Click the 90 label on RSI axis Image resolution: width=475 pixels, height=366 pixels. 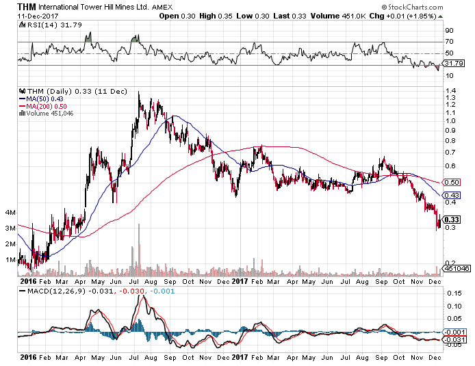click(449, 31)
